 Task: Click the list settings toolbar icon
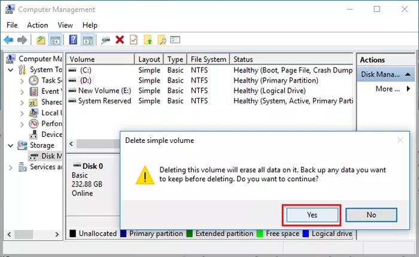point(175,40)
